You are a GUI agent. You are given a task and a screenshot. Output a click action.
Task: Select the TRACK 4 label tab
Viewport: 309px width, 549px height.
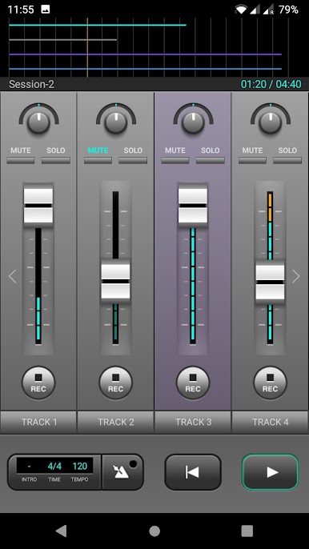tap(270, 422)
